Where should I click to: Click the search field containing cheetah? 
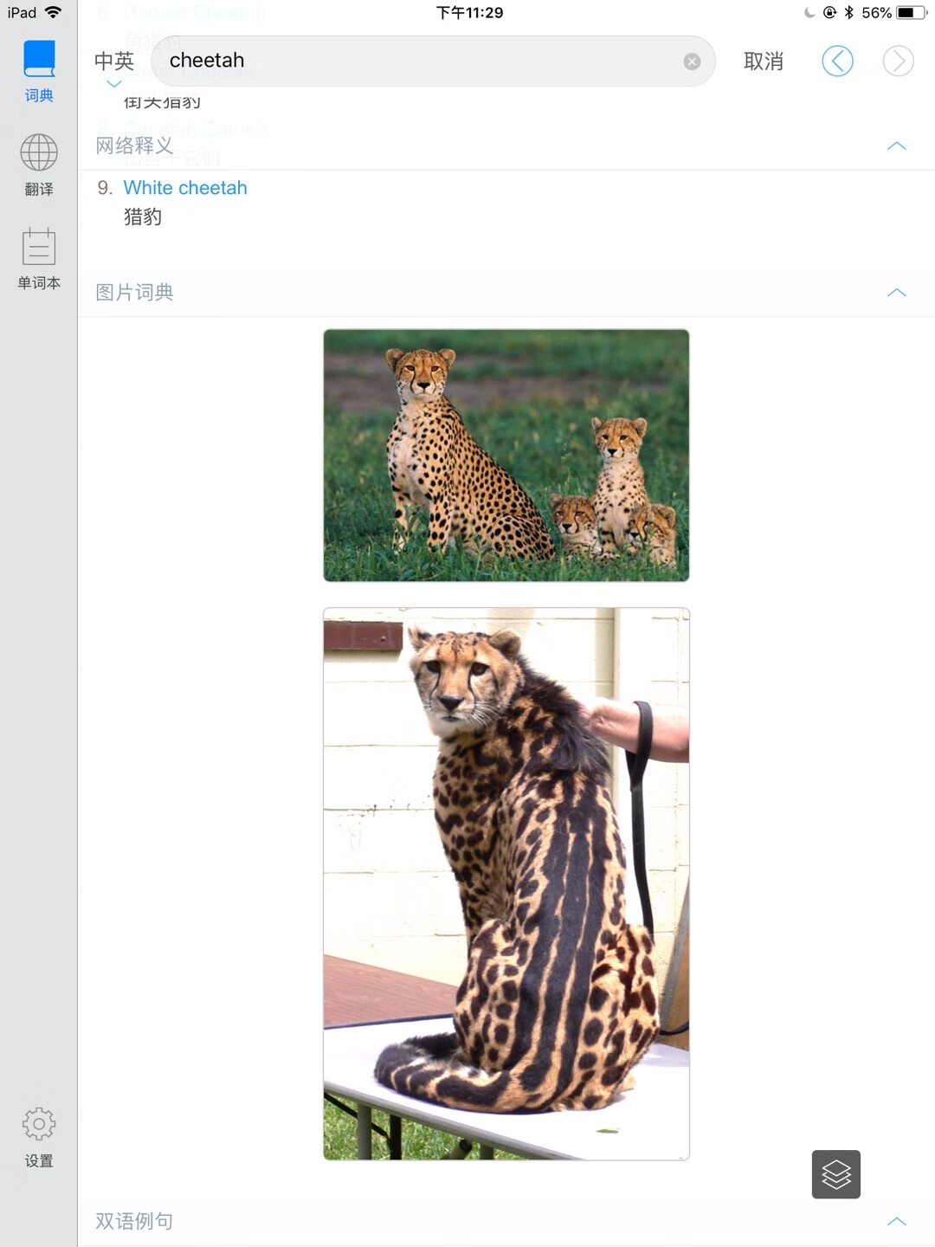point(433,61)
